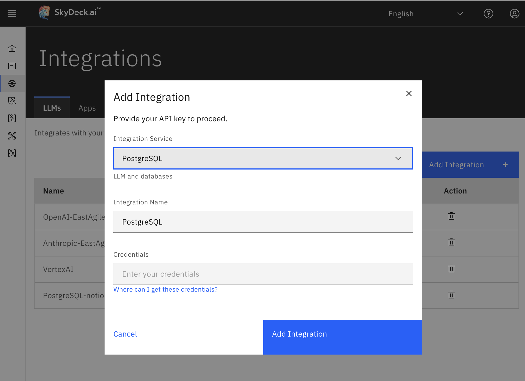This screenshot has height=381, width=525.
Task: Click the blue Add Integration submit button
Action: pyautogui.click(x=342, y=337)
